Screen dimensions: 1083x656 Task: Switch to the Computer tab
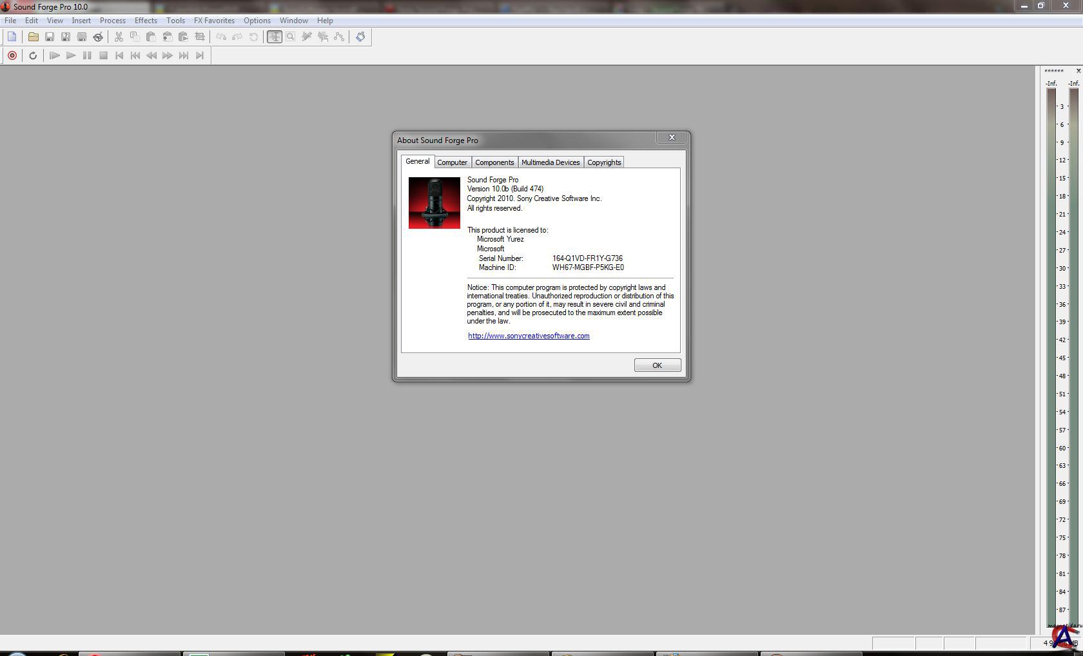[x=453, y=162]
